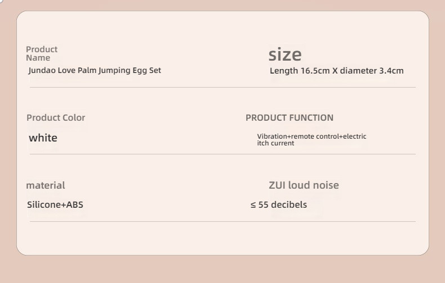Viewport: 445px width, 283px height.
Task: Click 'diameter 3.4cm' in the size row
Action: (x=372, y=71)
